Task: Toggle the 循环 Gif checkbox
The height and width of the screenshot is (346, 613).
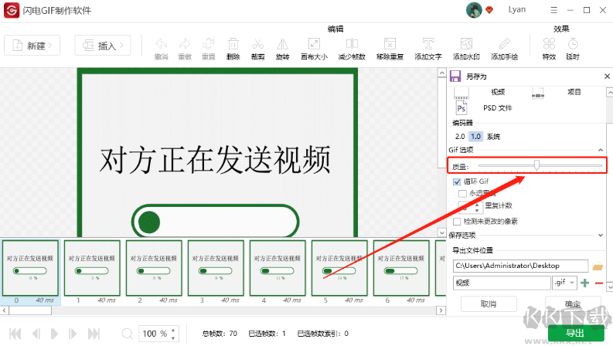Action: click(457, 181)
